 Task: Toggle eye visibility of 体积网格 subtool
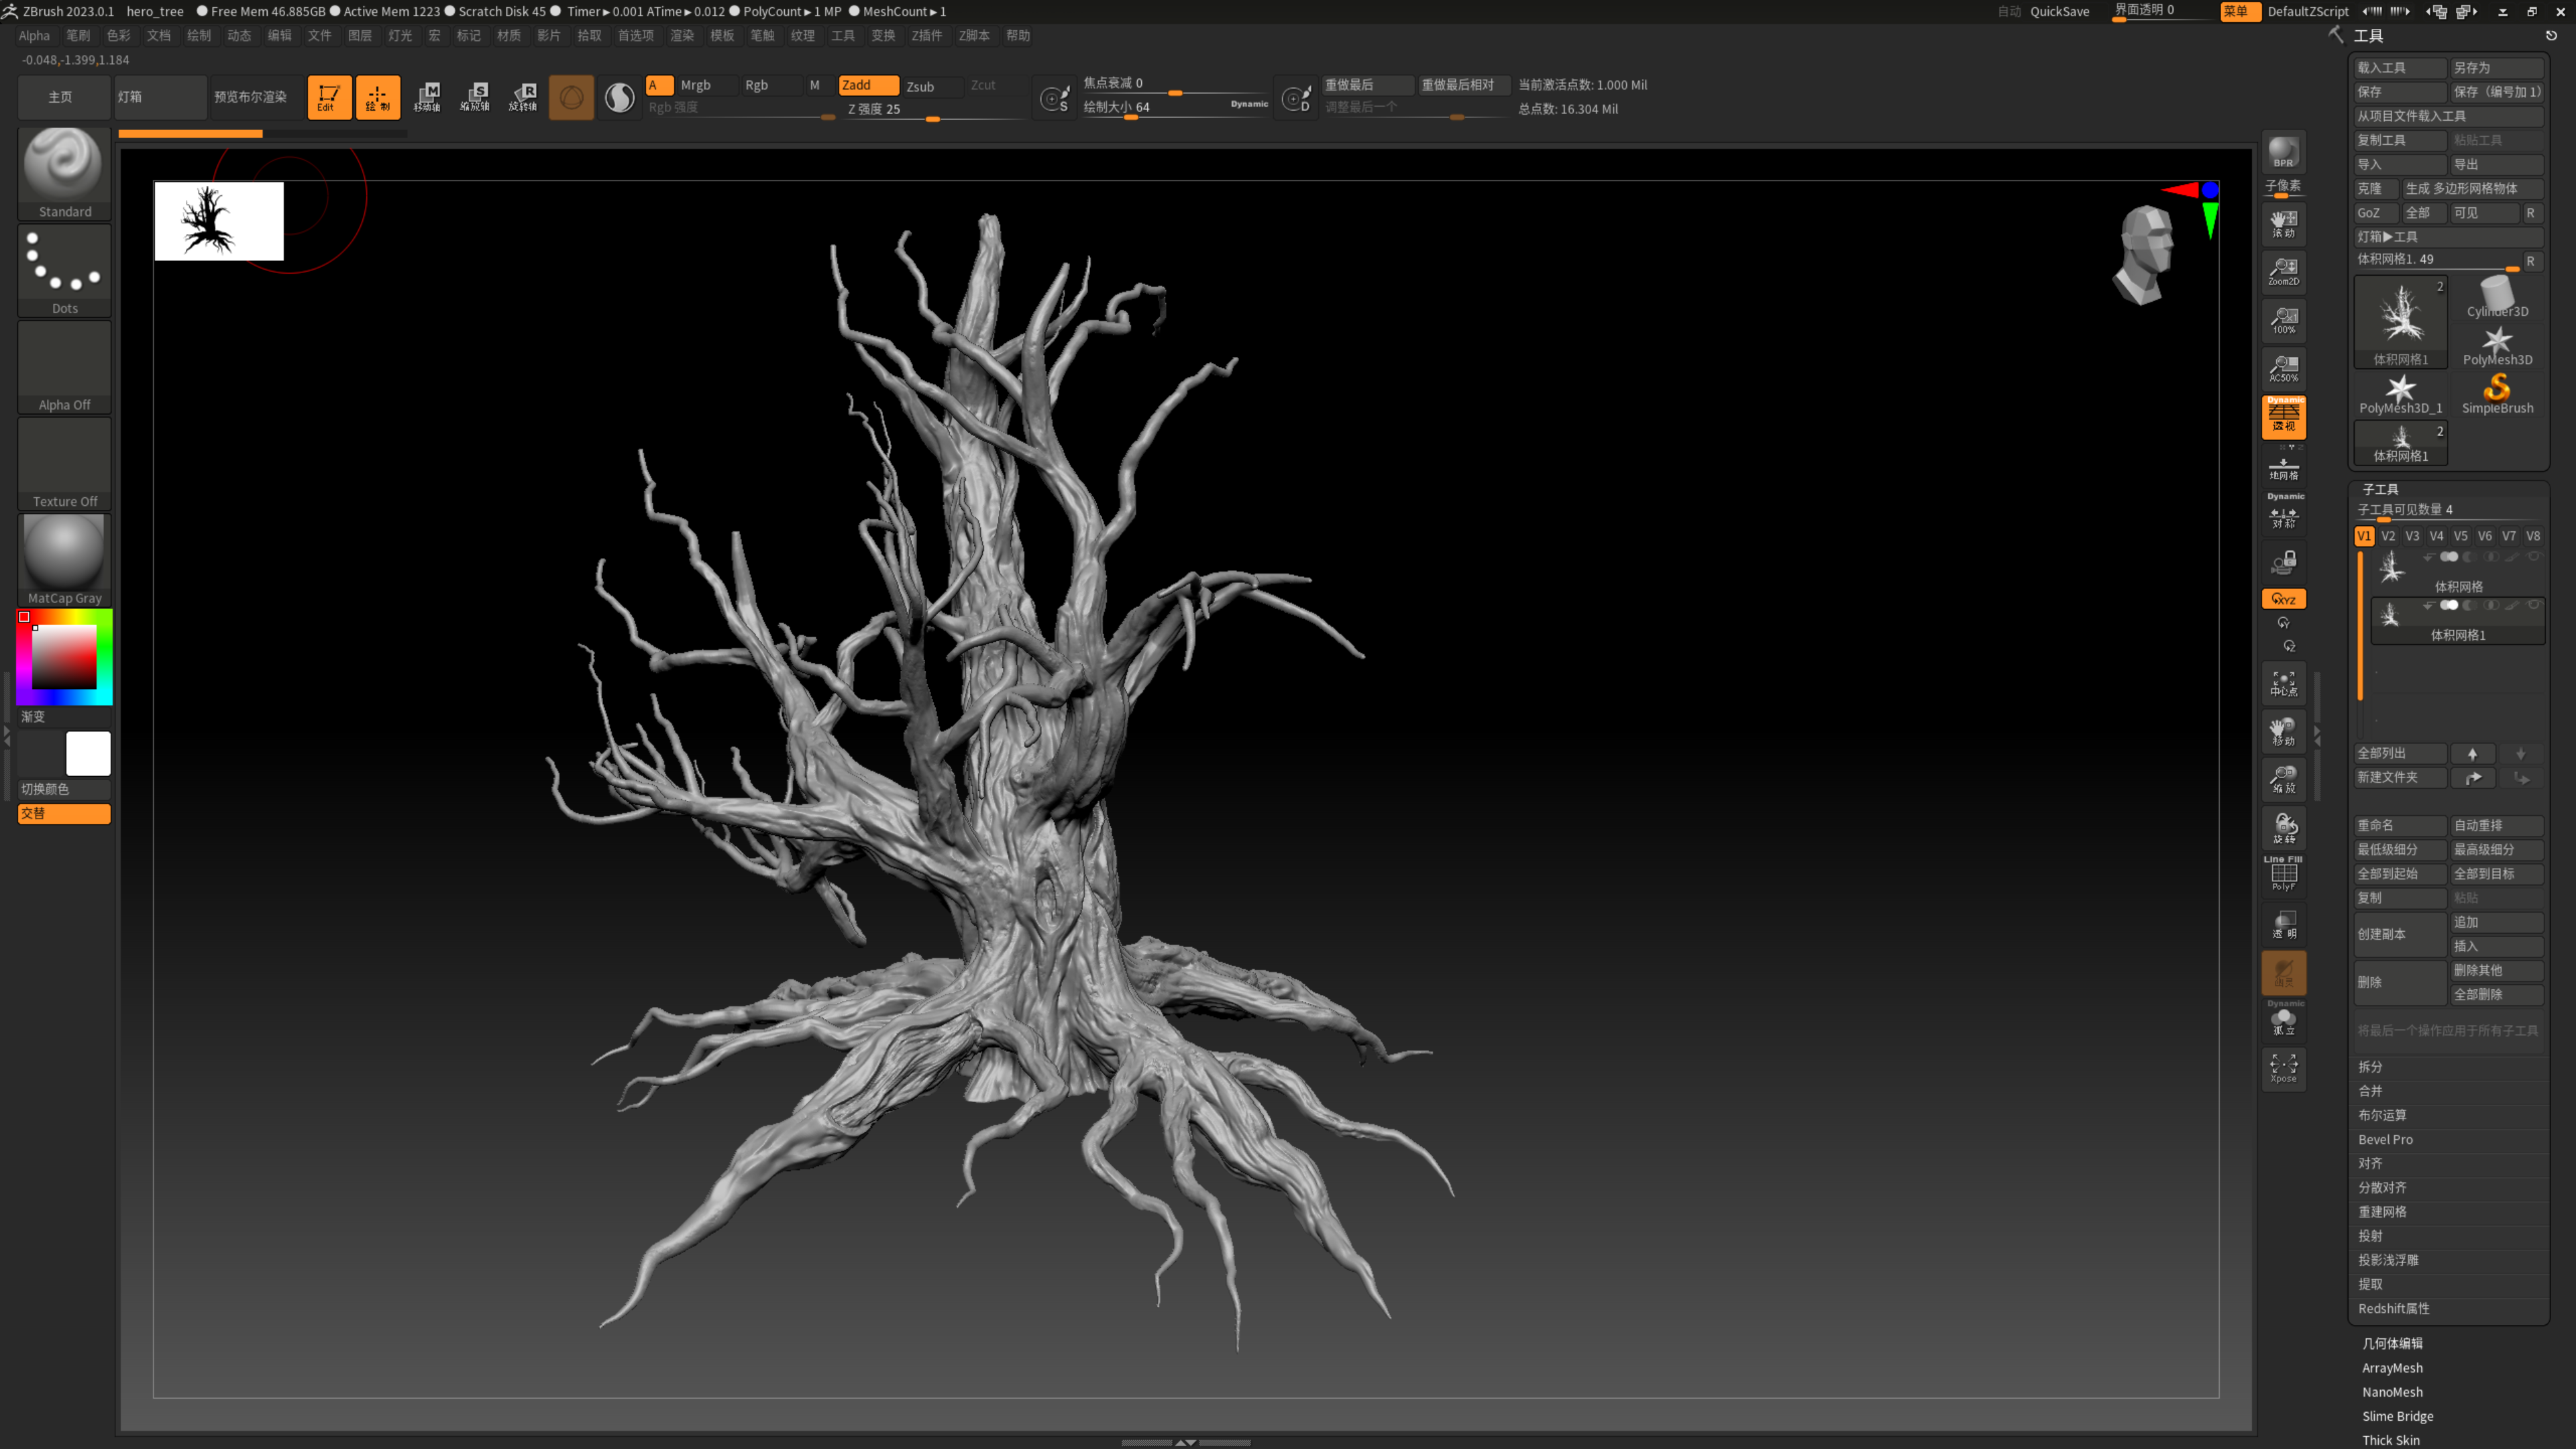pyautogui.click(x=2533, y=557)
